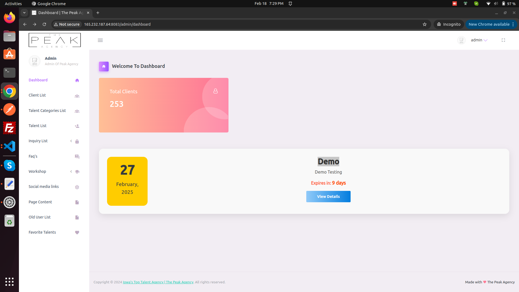Open Talent Categories List menu item
519x292 pixels.
click(x=47, y=111)
